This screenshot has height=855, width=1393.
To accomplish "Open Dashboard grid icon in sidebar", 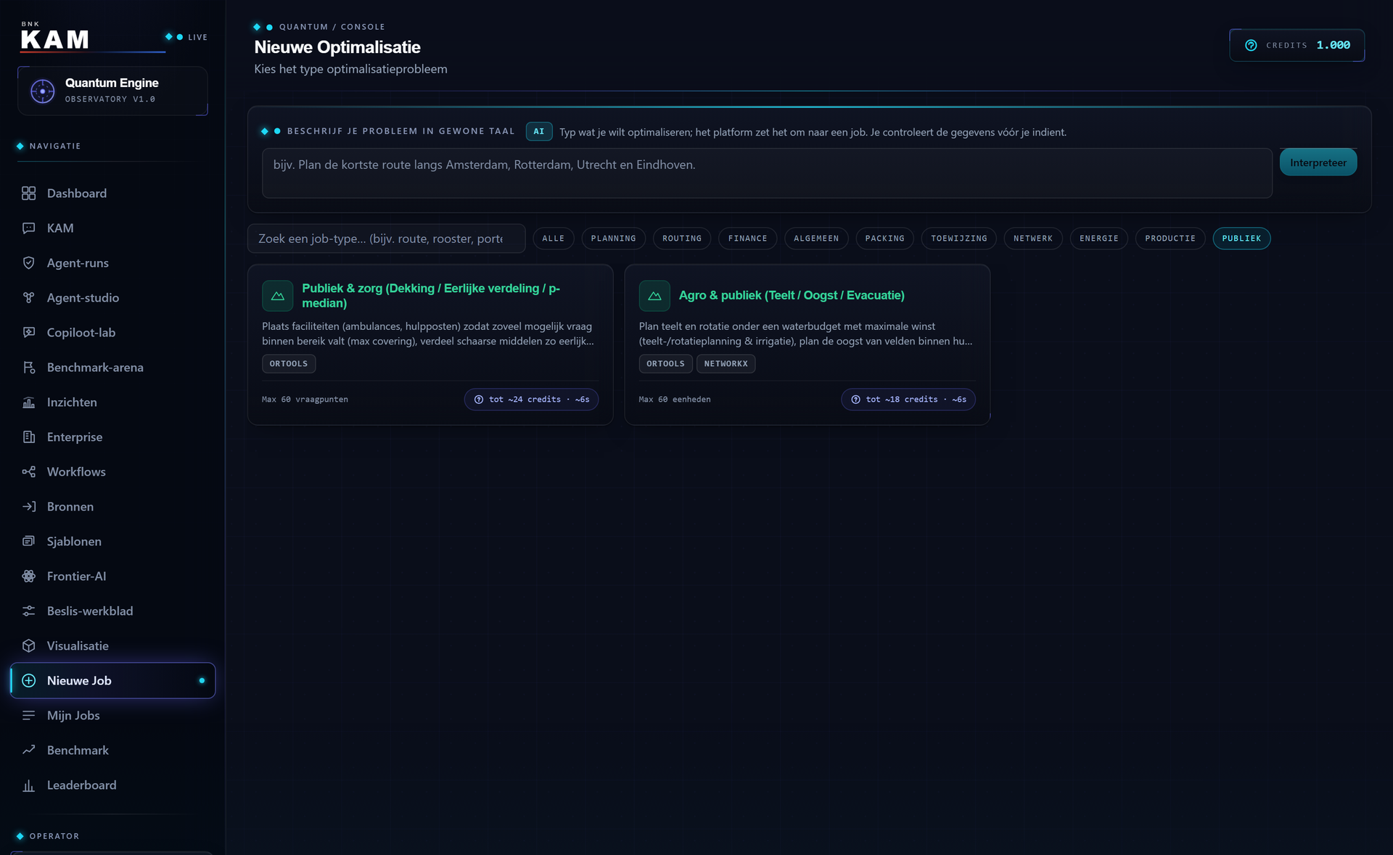I will pyautogui.click(x=28, y=193).
